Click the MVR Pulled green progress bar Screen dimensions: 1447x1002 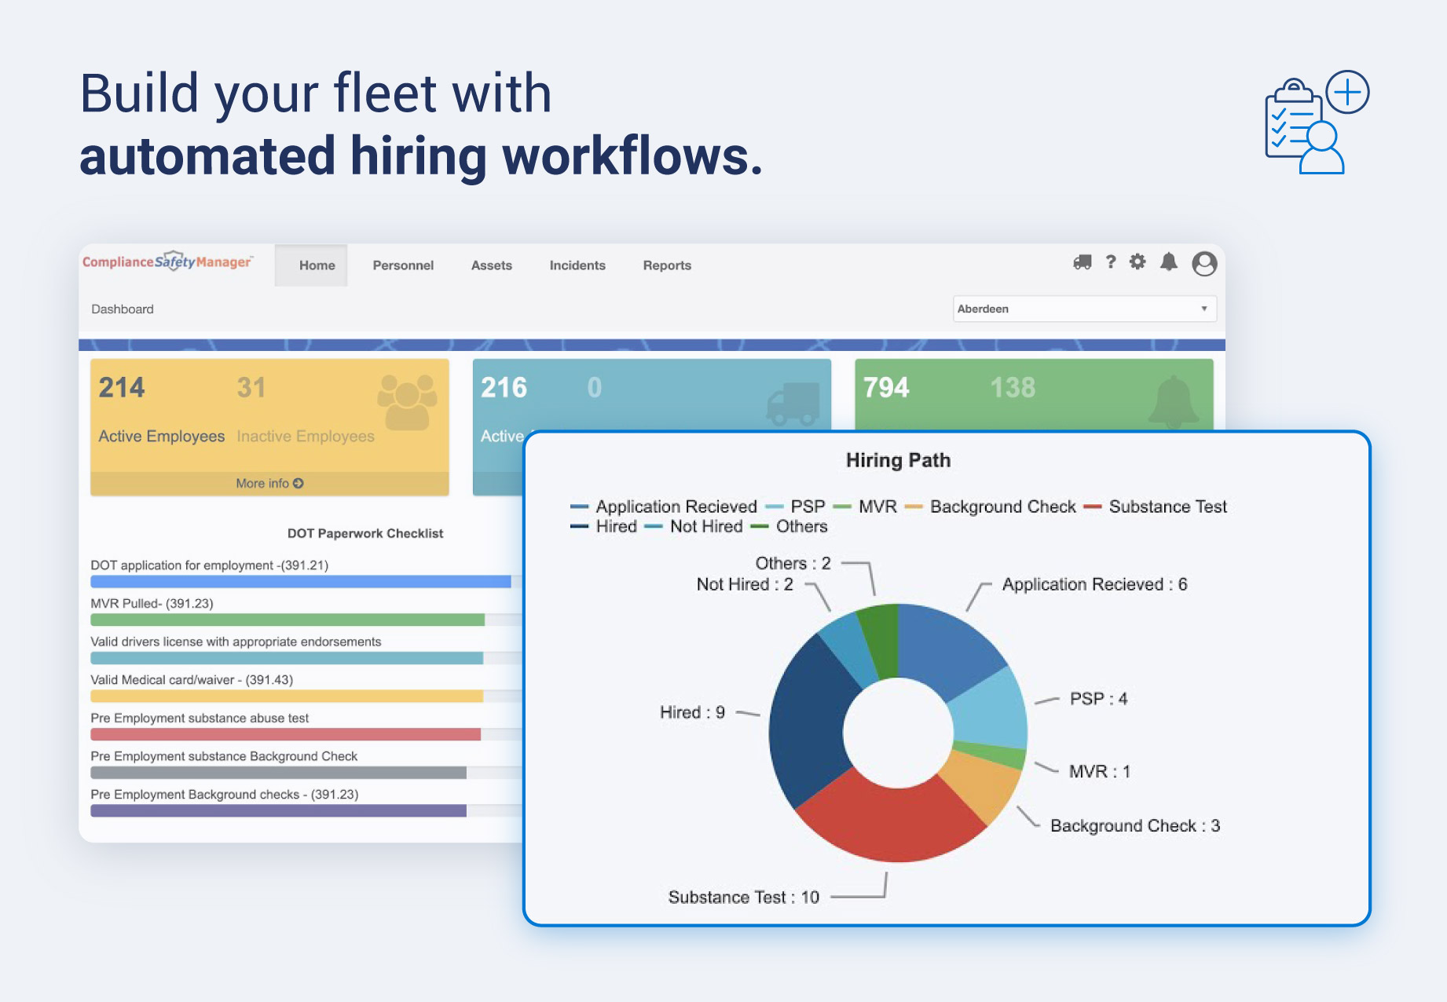point(288,620)
